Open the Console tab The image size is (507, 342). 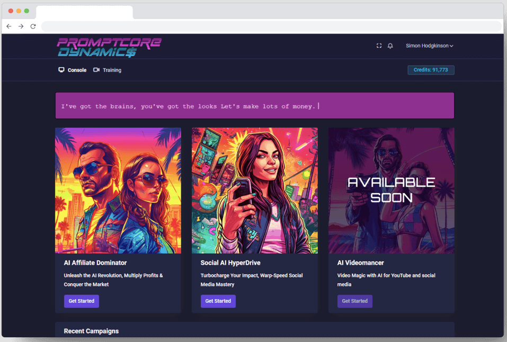point(77,70)
